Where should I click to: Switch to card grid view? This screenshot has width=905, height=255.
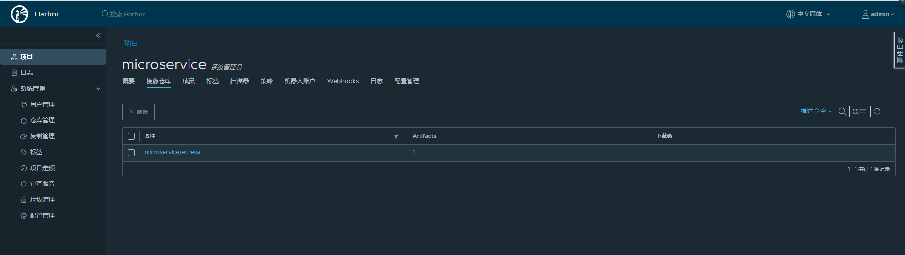[856, 112]
